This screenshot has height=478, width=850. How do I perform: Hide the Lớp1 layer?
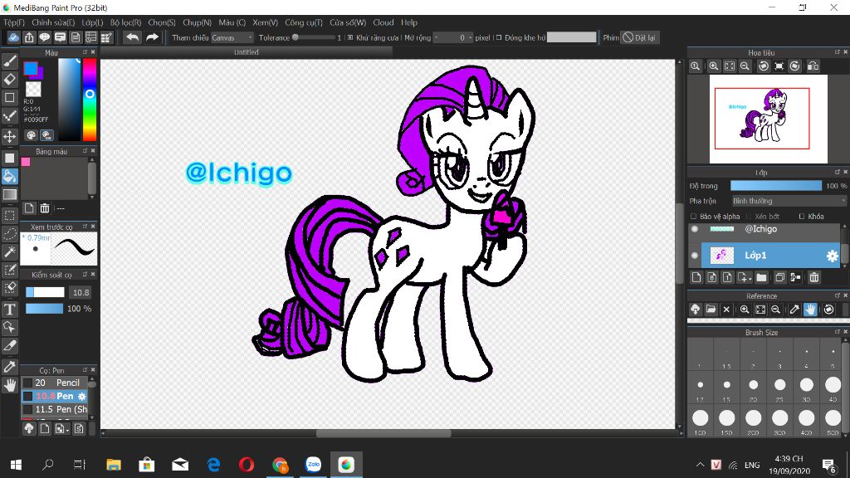click(695, 256)
